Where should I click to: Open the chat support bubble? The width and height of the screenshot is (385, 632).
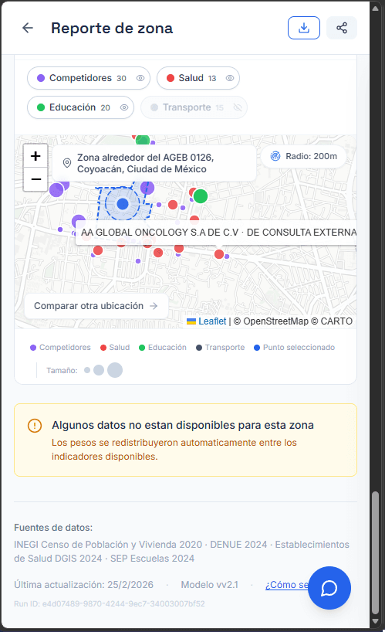click(329, 588)
